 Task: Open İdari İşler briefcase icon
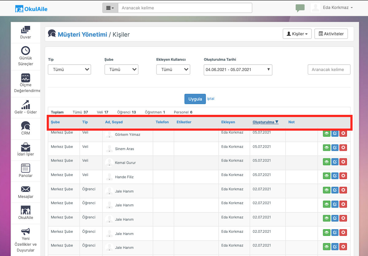(26, 147)
